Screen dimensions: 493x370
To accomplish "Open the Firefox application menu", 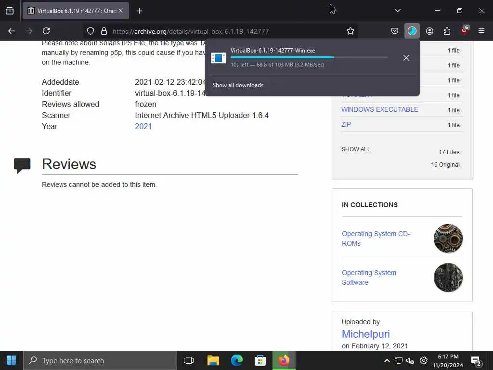I will click(x=481, y=31).
